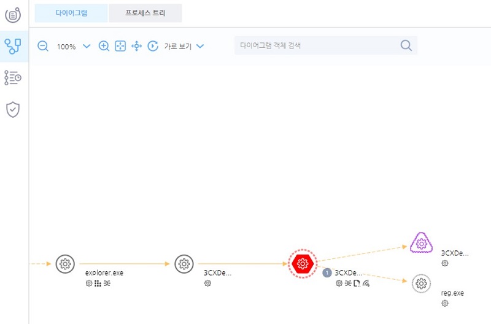Select the purple triangle 3CXDe... node
The image size is (491, 324).
pos(422,243)
